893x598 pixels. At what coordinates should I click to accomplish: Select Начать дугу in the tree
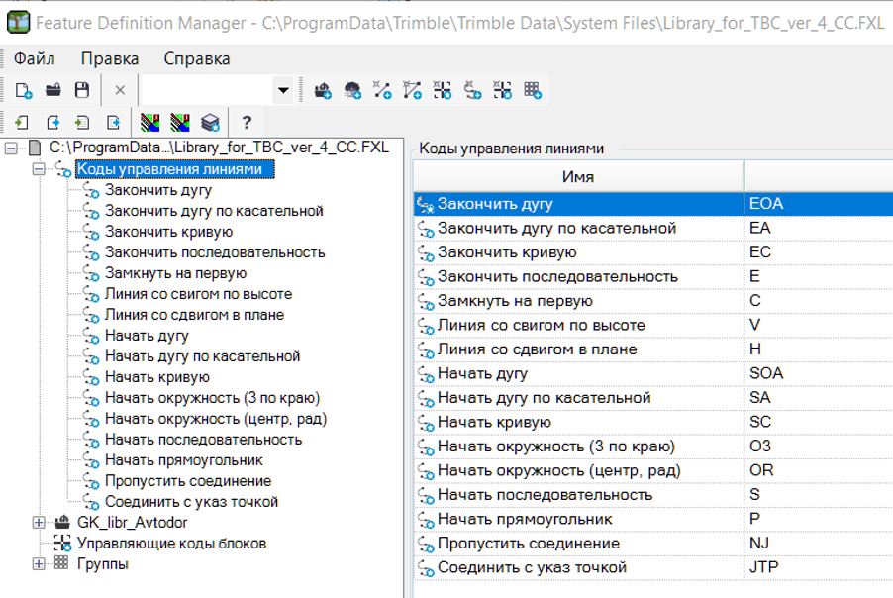click(147, 336)
